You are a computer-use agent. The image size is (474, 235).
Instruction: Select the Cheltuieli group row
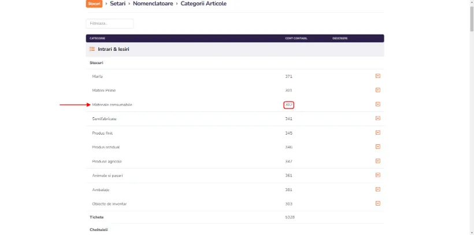(235, 230)
